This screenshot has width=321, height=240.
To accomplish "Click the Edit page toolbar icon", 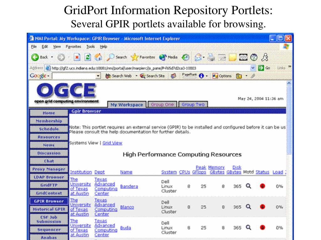I will click(222, 57).
